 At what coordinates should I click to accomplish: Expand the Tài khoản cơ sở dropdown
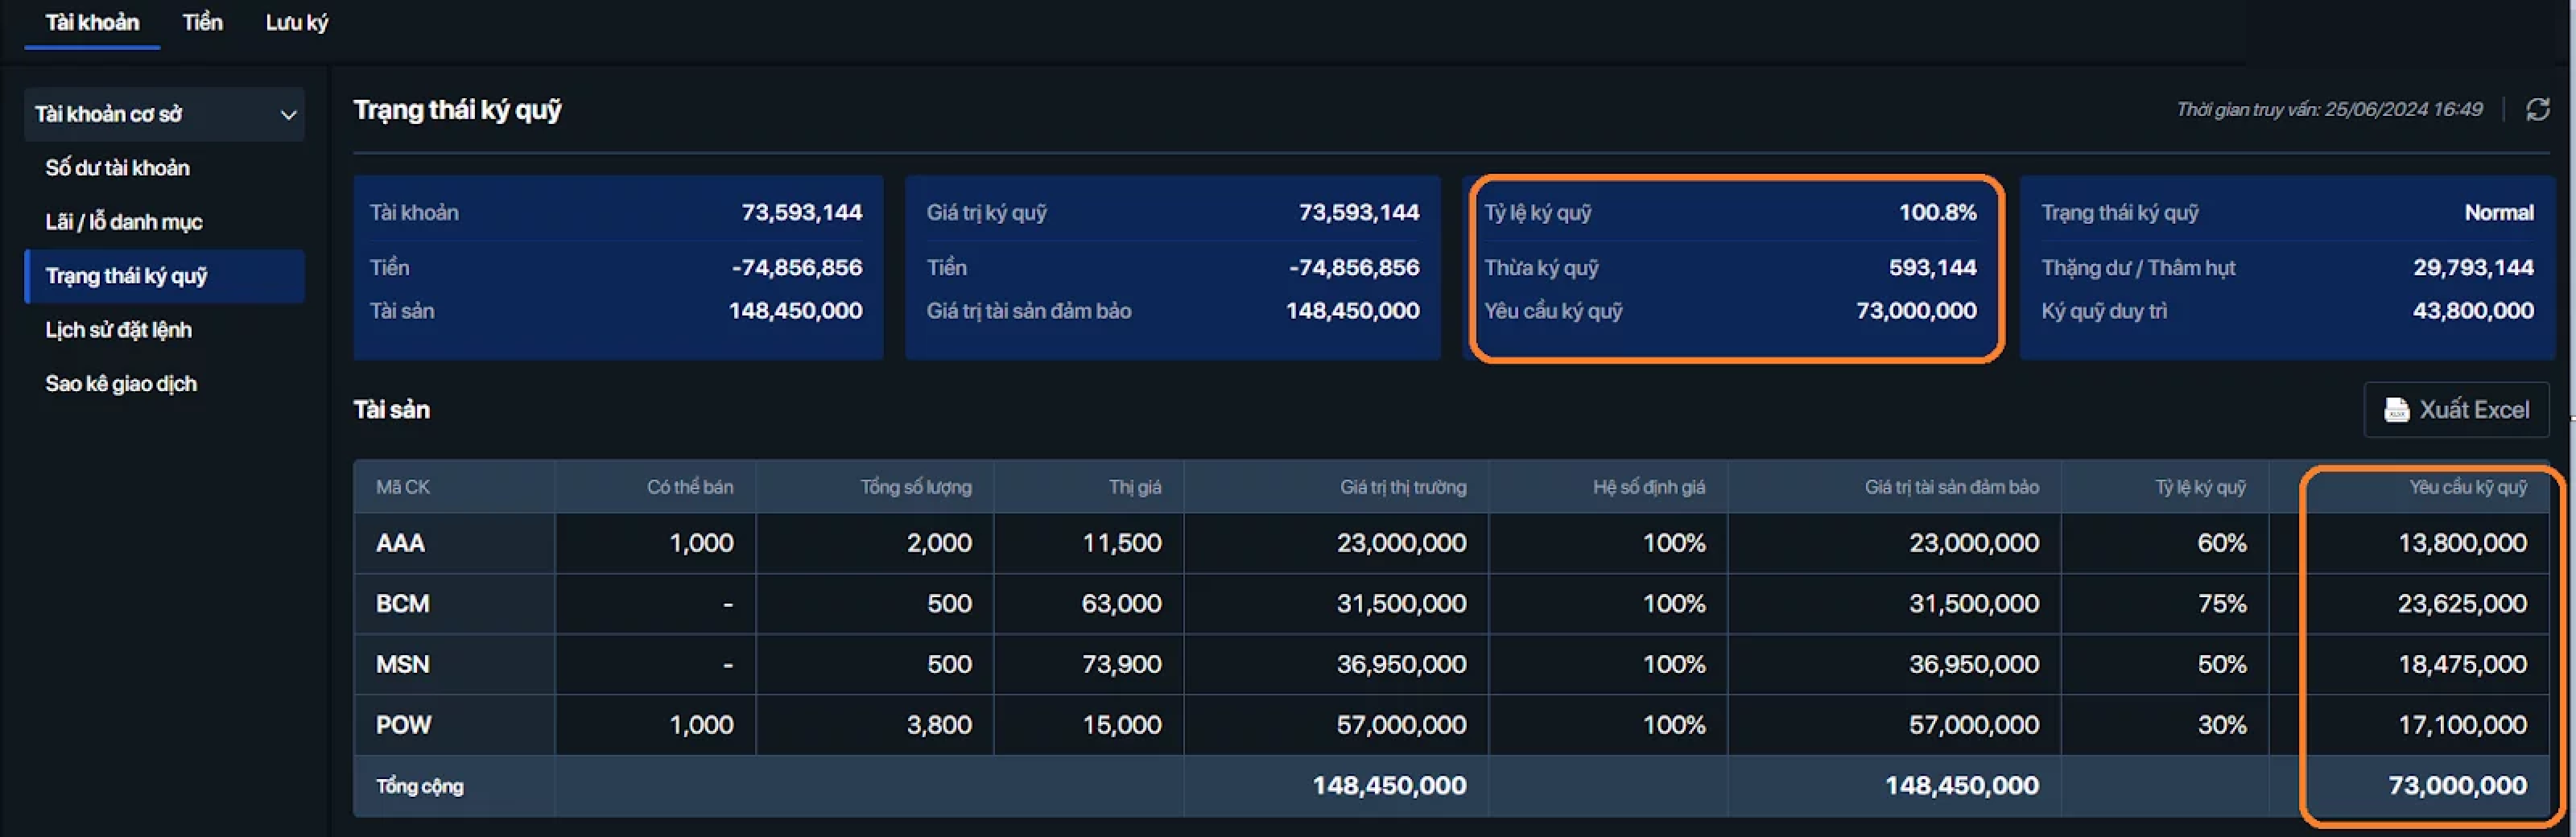click(x=164, y=114)
